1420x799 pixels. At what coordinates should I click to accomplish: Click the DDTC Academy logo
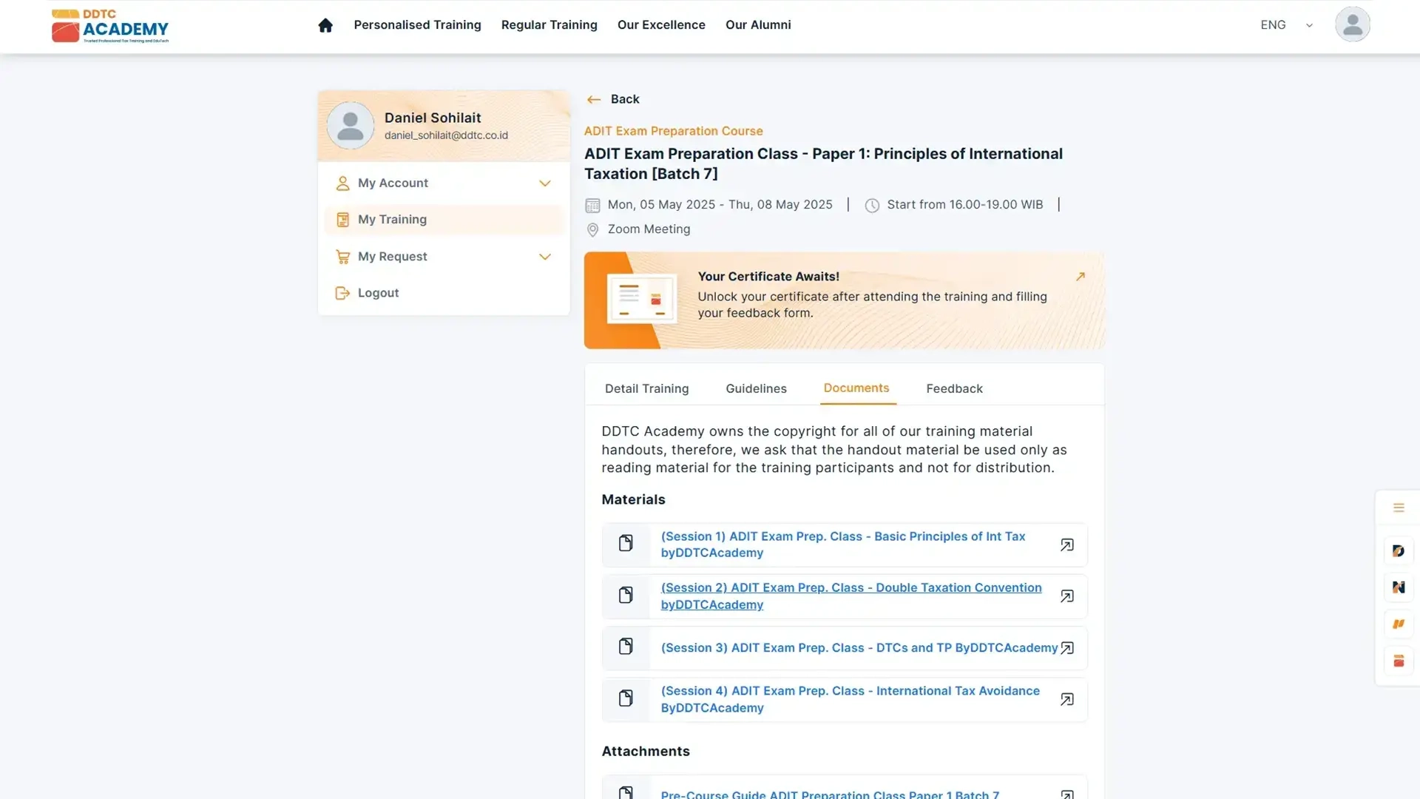pyautogui.click(x=110, y=26)
